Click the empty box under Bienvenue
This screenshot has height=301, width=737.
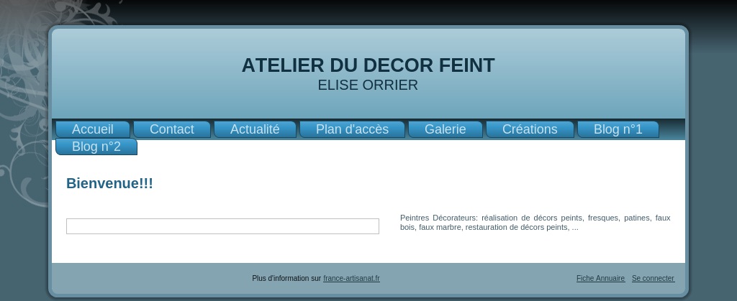coord(222,226)
